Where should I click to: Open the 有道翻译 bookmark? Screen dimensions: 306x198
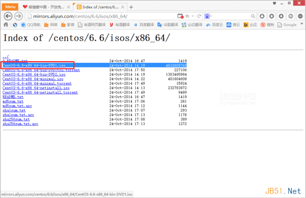click(119, 25)
